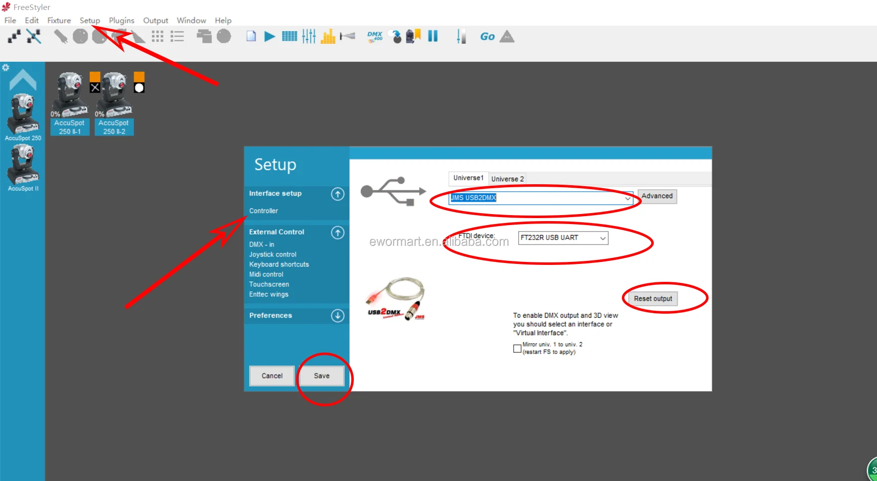Click the blue mixer faders toolbar icon

(309, 36)
